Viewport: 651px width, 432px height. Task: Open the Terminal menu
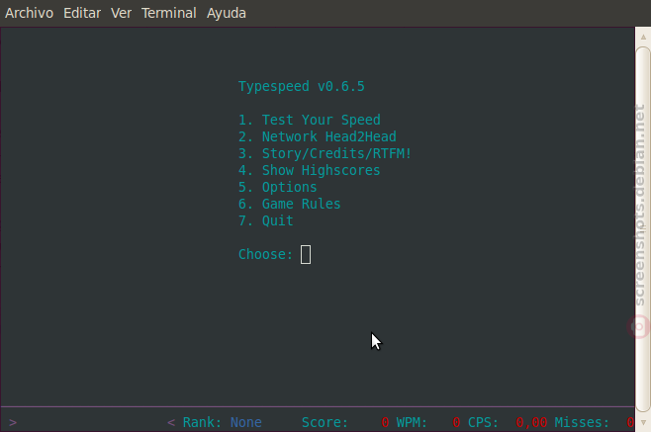pos(168,13)
